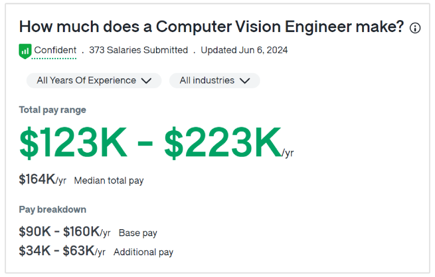Screen dimensions: 435x277
Task: Click the $34K - $63K/yr additional range
Action: pos(62,251)
